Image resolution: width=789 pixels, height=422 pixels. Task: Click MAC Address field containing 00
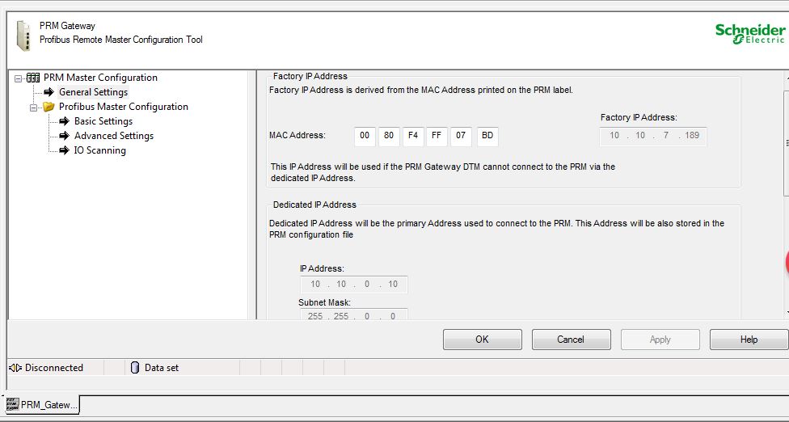coord(365,137)
